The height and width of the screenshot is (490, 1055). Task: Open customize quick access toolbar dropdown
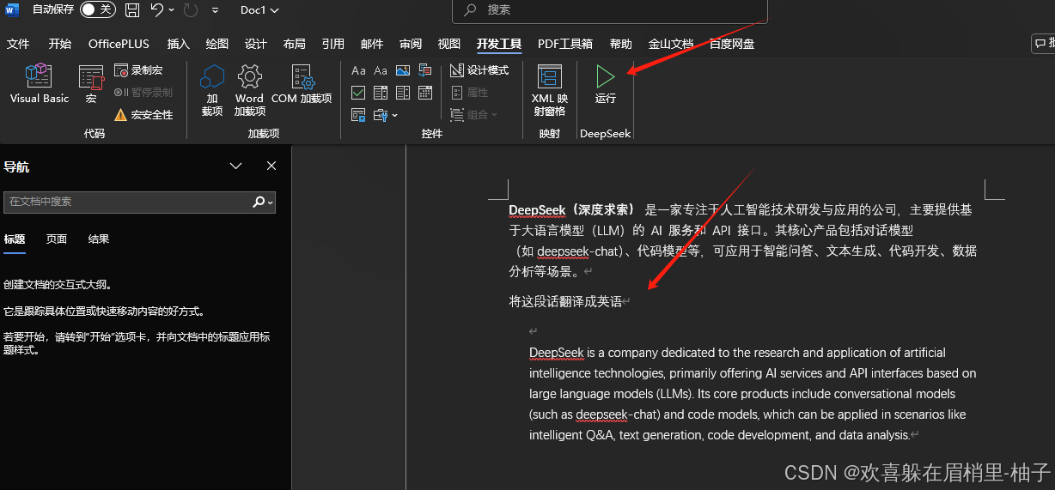click(215, 10)
